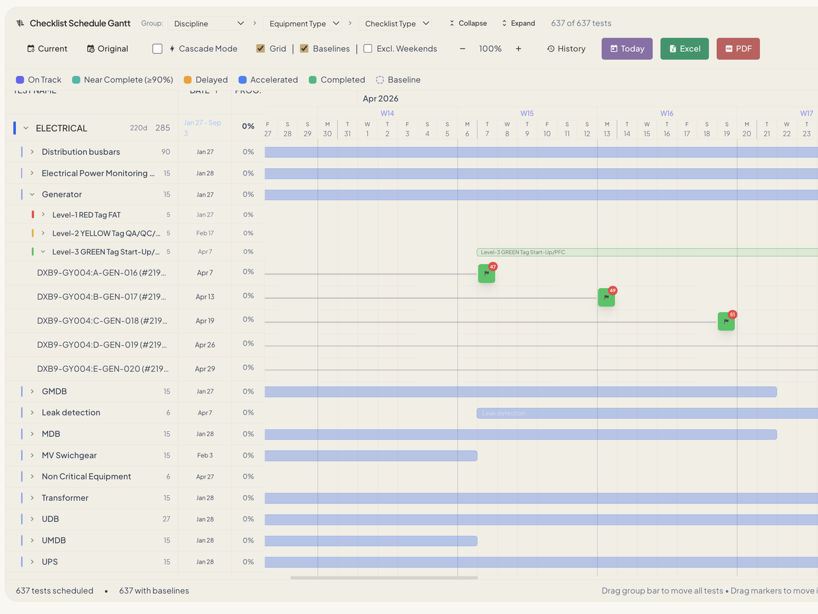This screenshot has height=614, width=818.
Task: Collapse Level-3 GREEN Tag Start-Up row
Action: [x=43, y=252]
